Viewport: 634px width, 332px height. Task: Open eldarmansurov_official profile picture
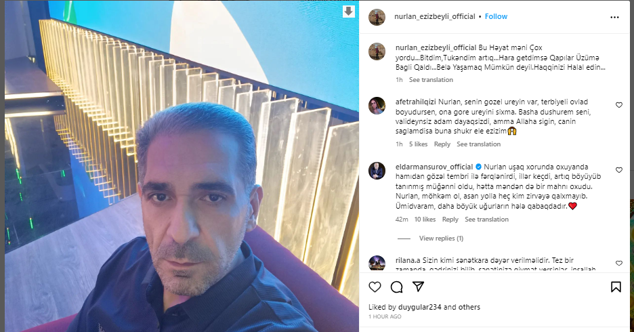point(377,171)
